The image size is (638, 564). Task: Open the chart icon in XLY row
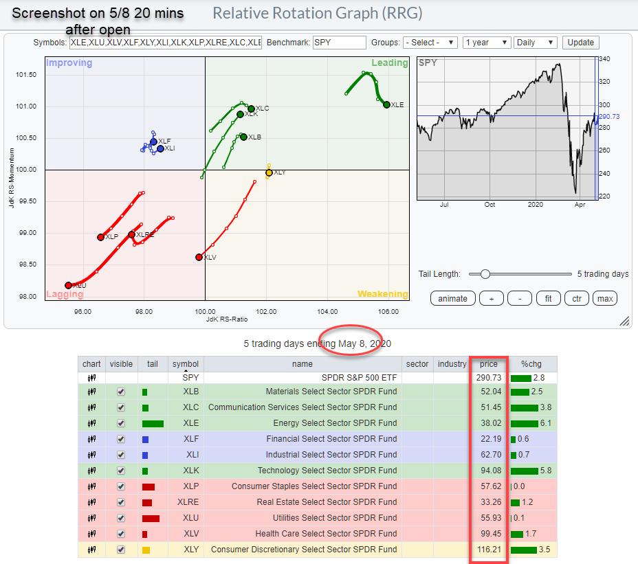pyautogui.click(x=91, y=550)
